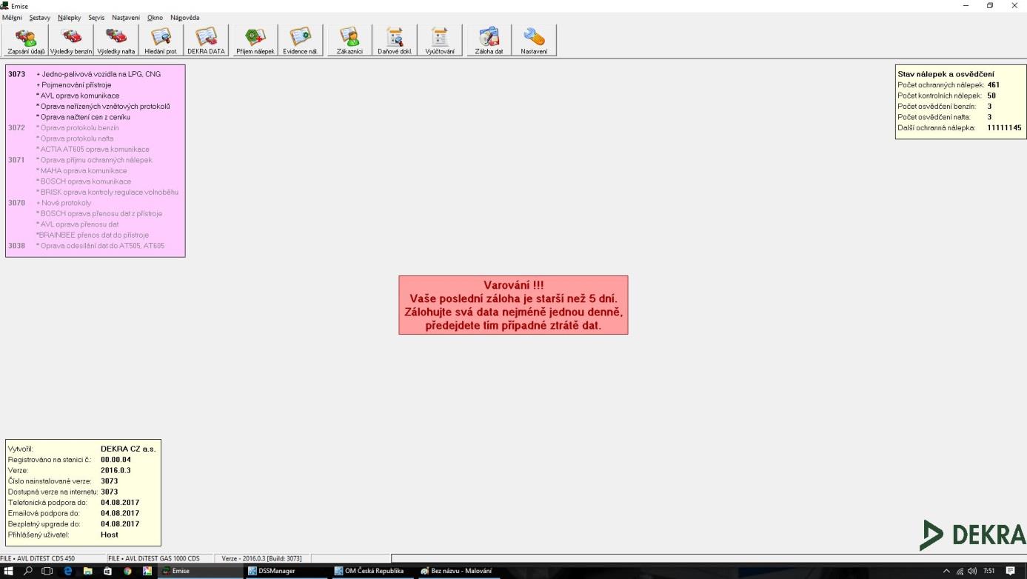
Task: Show hidden system tray icons
Action: [x=946, y=571]
